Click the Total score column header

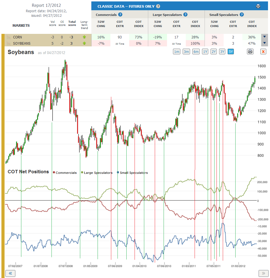click(x=72, y=23)
